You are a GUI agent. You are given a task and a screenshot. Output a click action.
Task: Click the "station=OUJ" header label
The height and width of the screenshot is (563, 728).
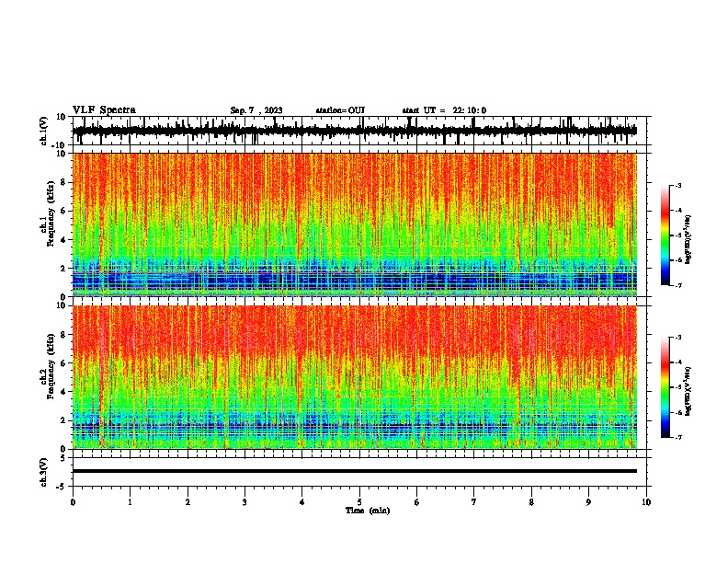point(340,110)
